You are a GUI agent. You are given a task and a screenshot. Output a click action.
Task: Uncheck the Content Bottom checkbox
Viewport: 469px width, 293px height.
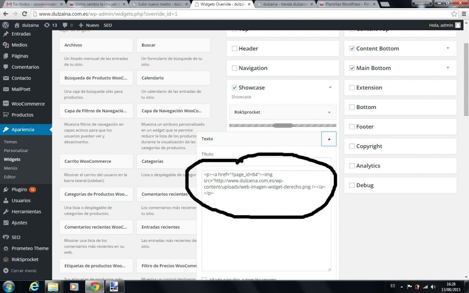[352, 49]
